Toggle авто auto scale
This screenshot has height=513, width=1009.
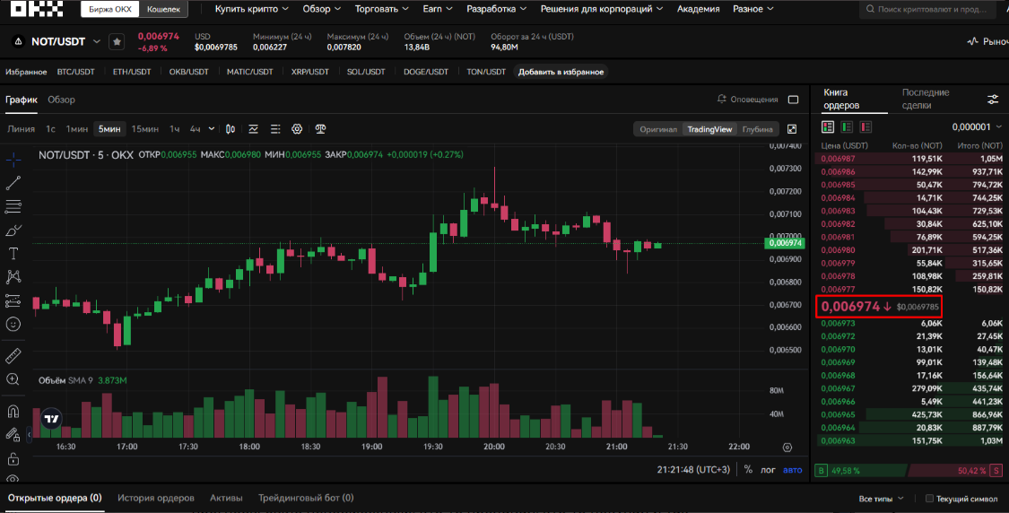(792, 470)
